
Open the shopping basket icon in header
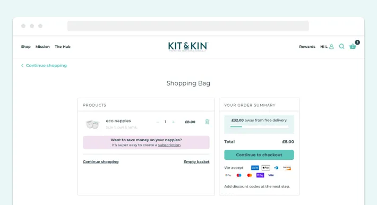(x=353, y=46)
